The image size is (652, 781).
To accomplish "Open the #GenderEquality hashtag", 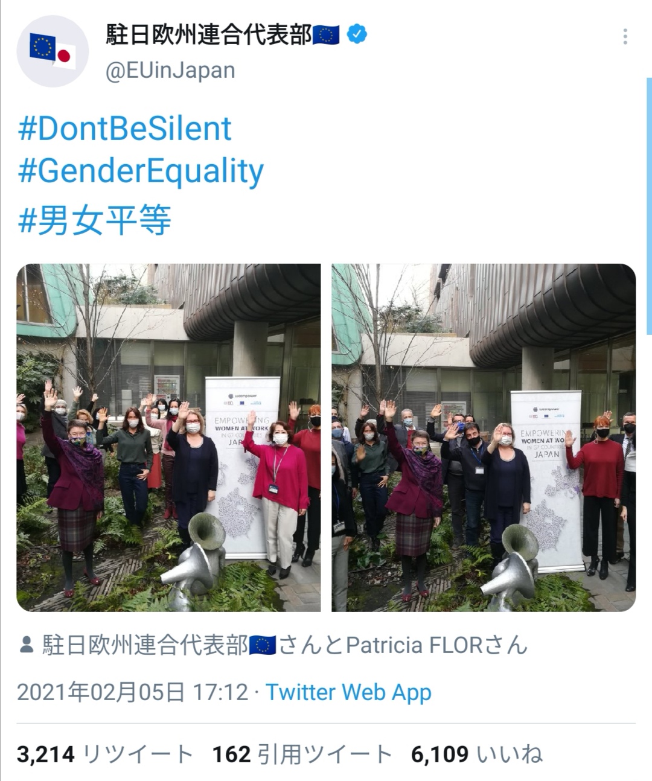I will (x=141, y=171).
